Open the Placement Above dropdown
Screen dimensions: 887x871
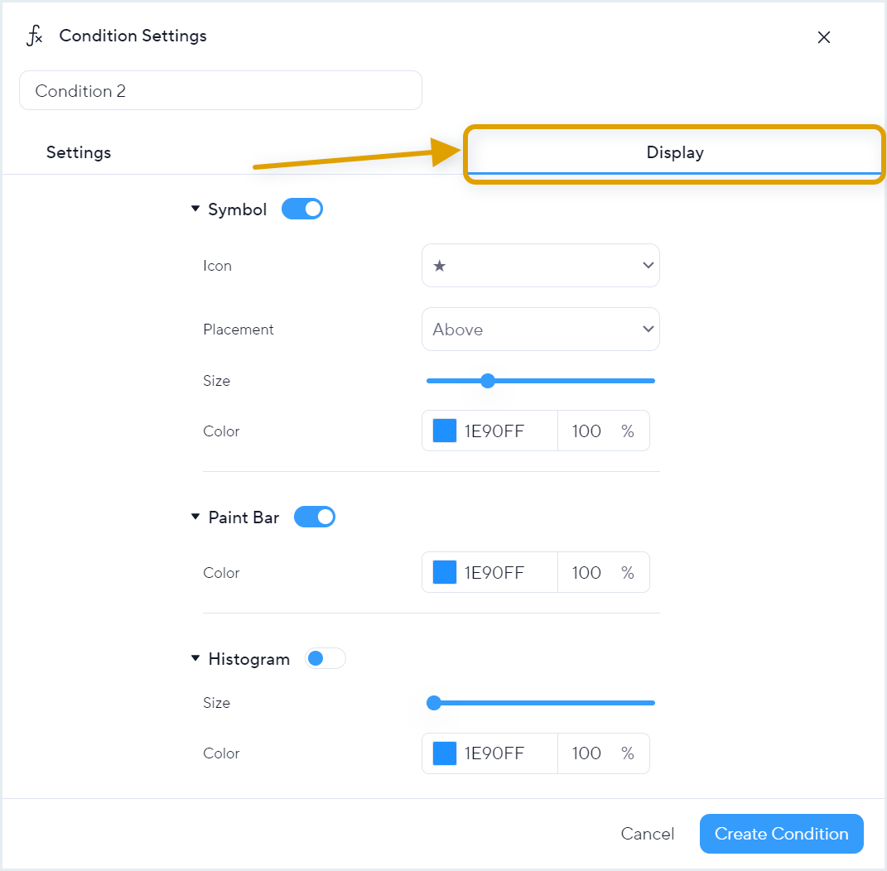(540, 330)
